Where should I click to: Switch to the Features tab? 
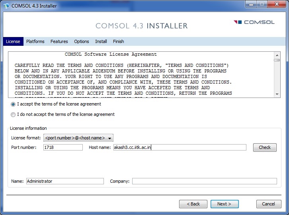point(59,41)
